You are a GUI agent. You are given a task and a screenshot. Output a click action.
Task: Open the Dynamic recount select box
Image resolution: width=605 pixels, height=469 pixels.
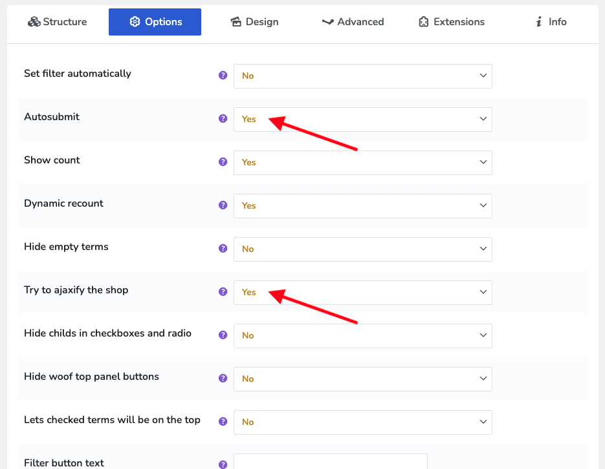coord(363,206)
